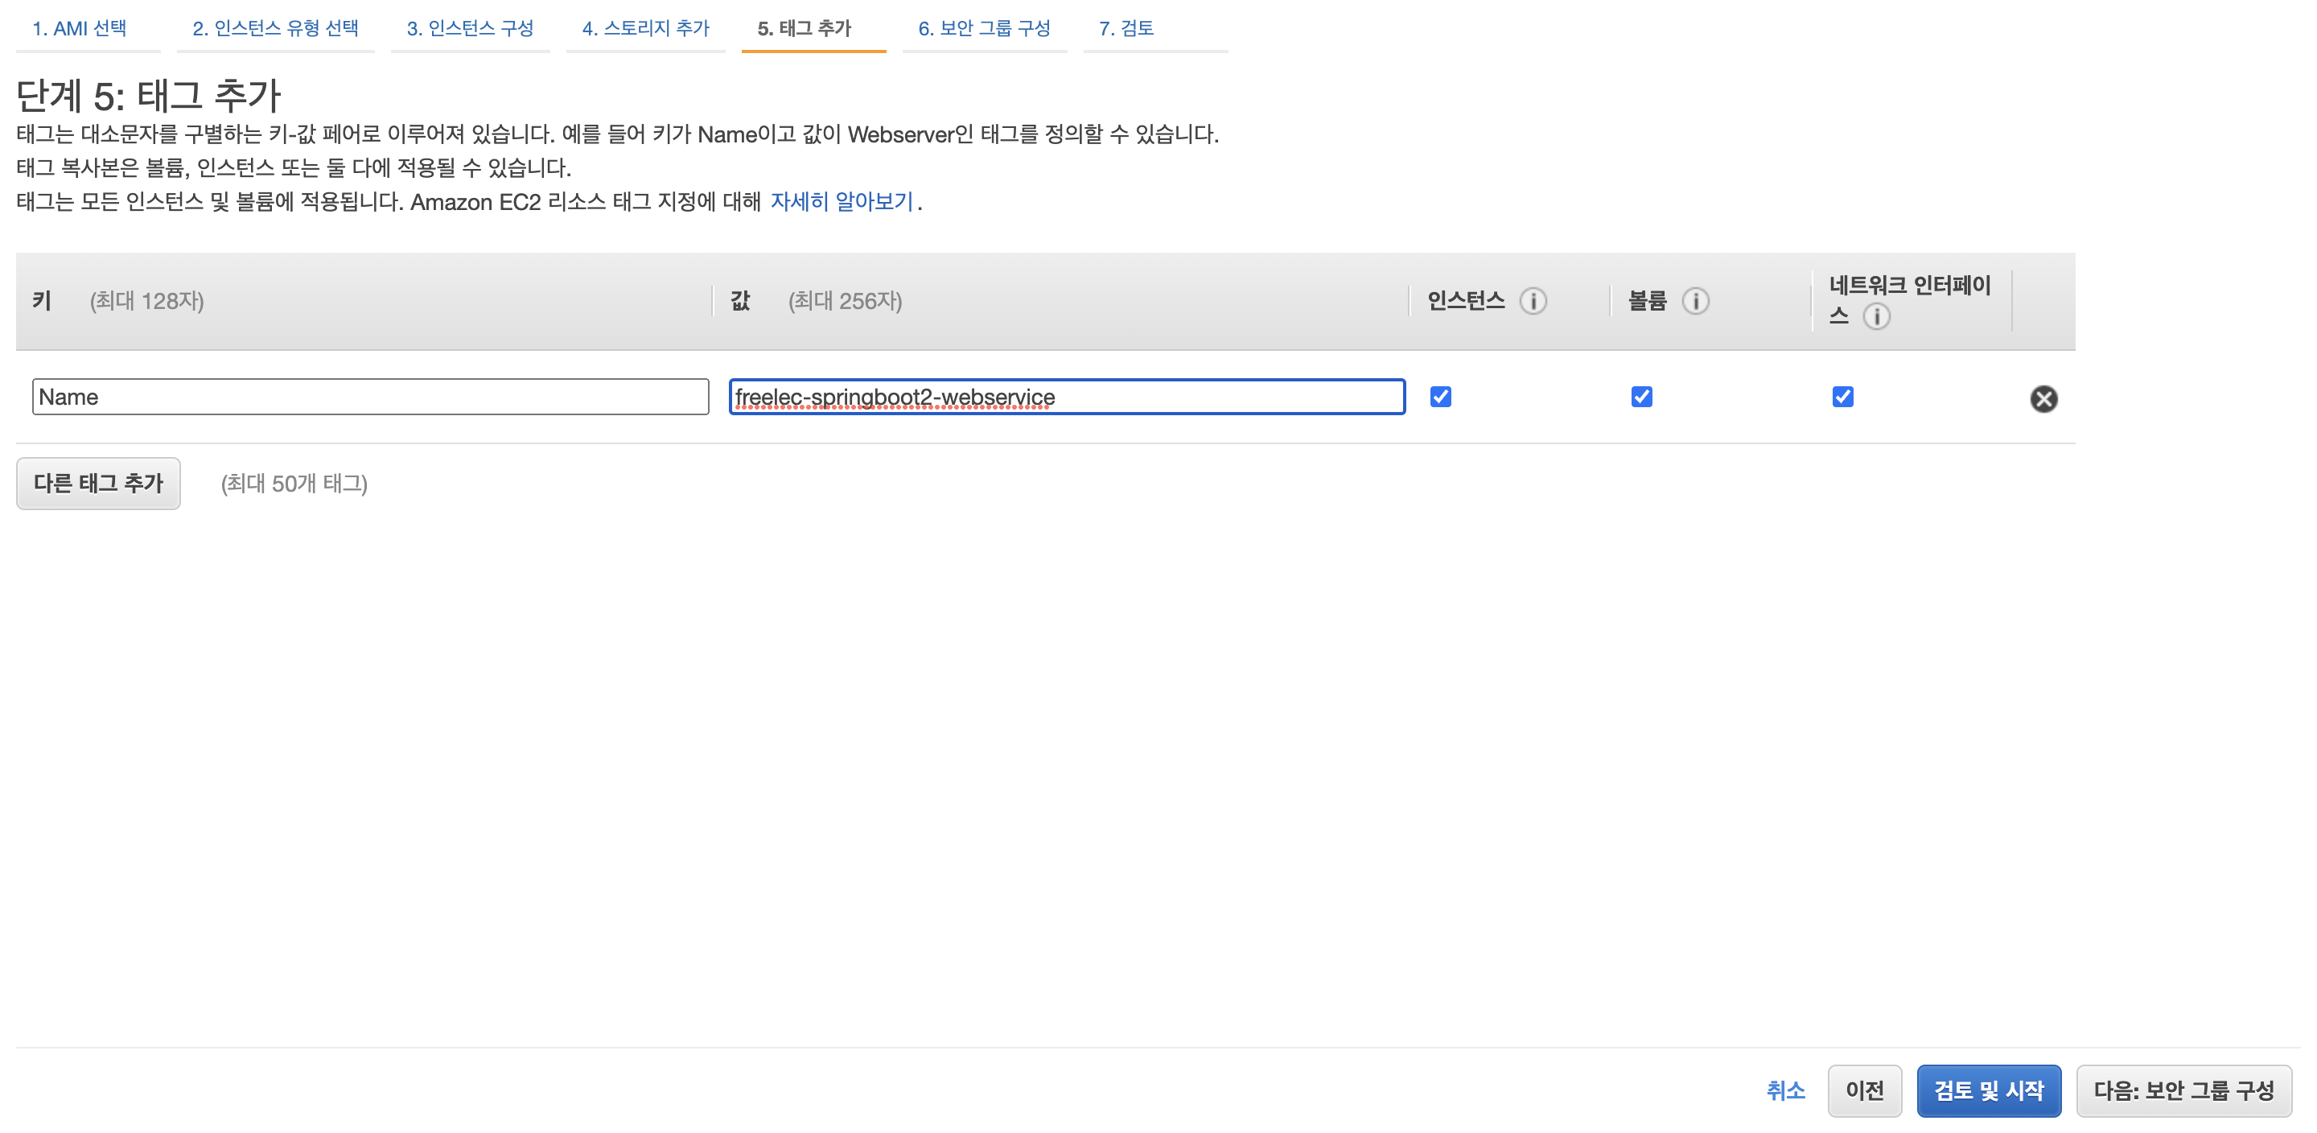2317x1133 pixels.
Task: Uncheck the 인스턴스 checkbox for Name tag
Action: pos(1440,397)
